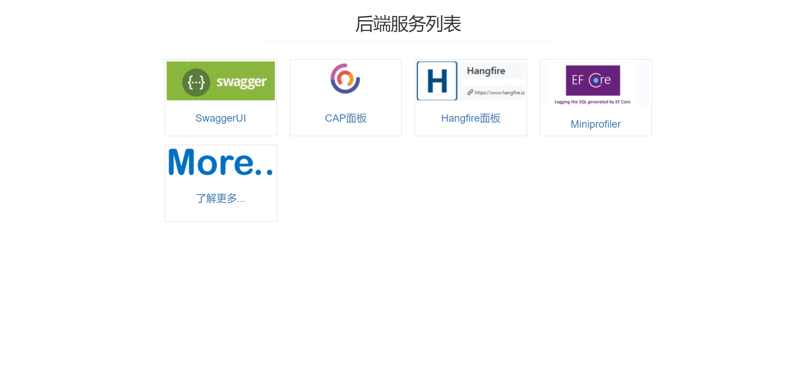
Task: Open the Miniprofiler link
Action: pos(595,124)
